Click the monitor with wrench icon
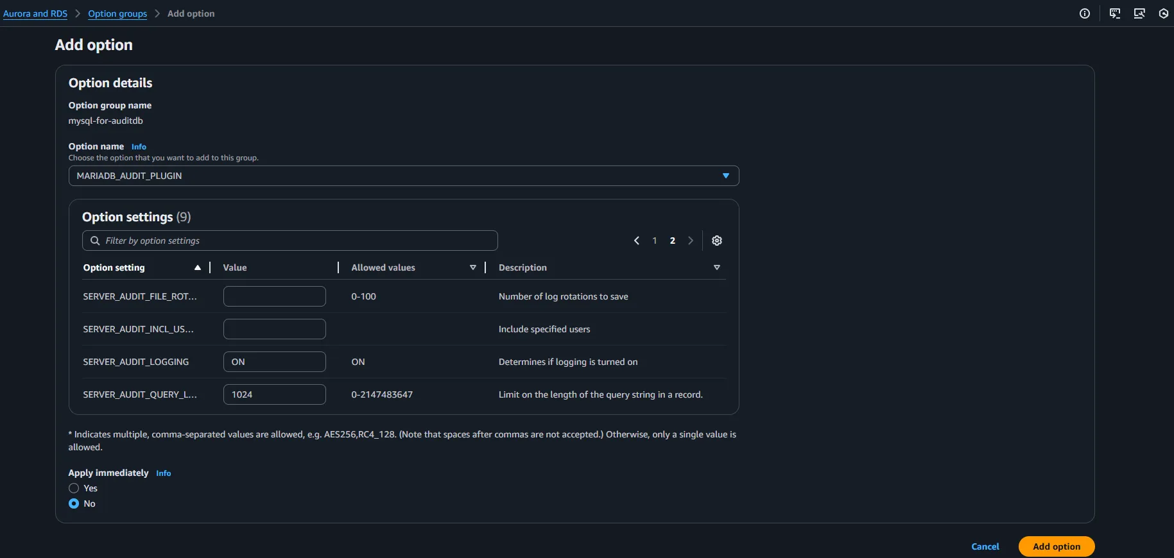This screenshot has width=1174, height=558. pyautogui.click(x=1139, y=13)
